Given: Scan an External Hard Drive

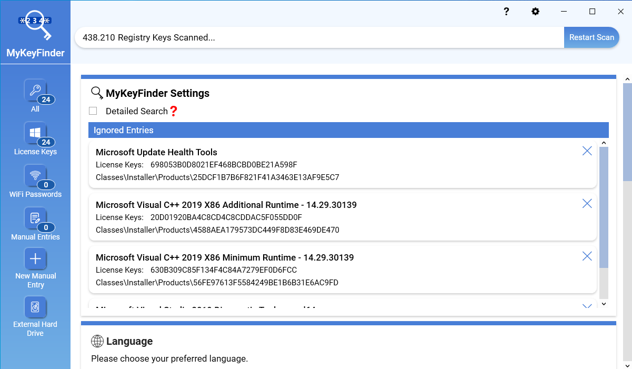Looking at the screenshot, I should [35, 316].
